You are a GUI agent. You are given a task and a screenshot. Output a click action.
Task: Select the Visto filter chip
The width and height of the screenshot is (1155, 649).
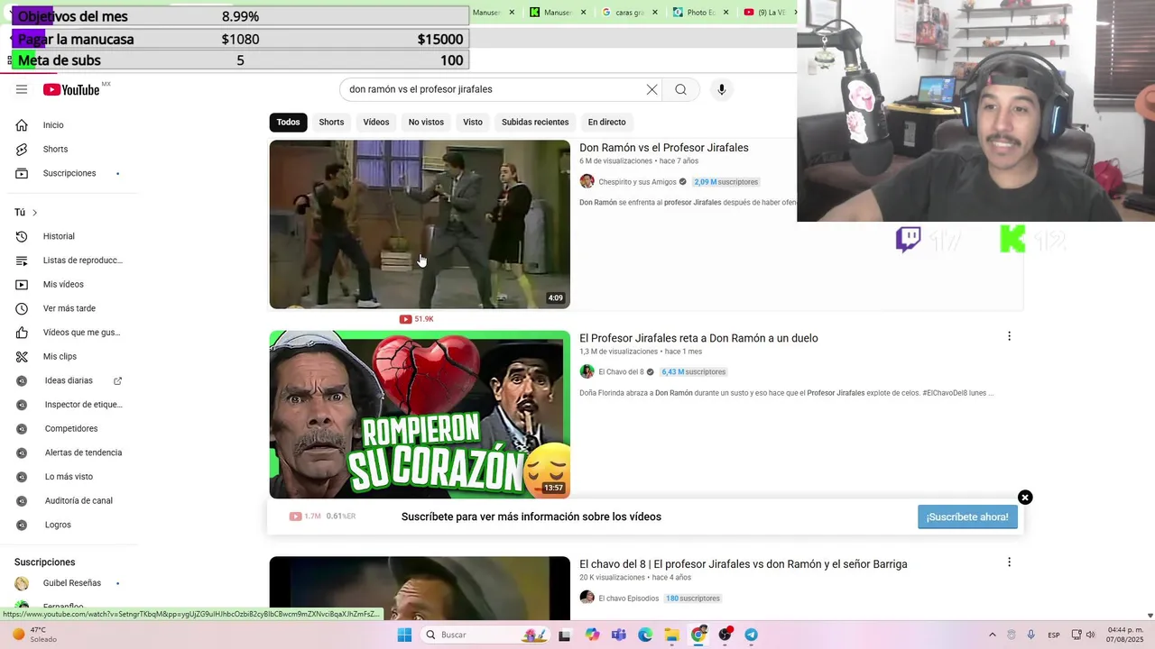(473, 122)
